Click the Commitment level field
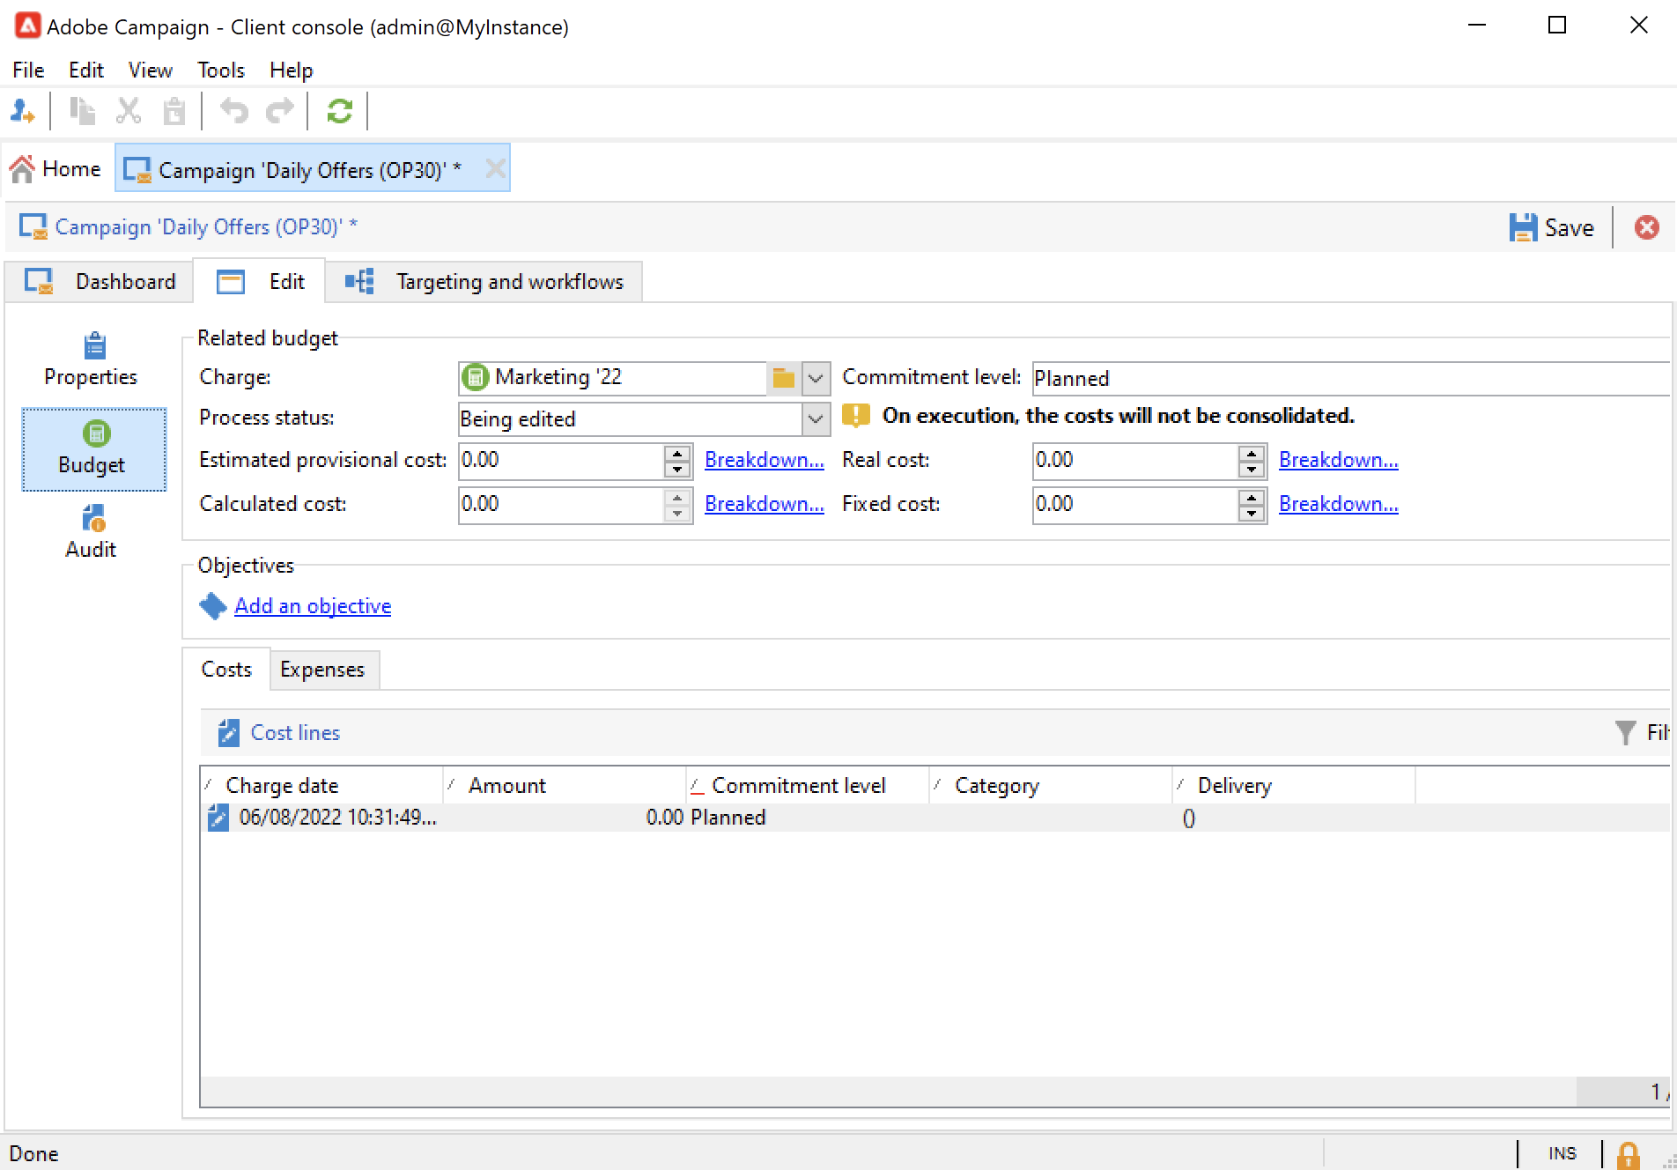Screen dimensions: 1677x1170 (1351, 378)
